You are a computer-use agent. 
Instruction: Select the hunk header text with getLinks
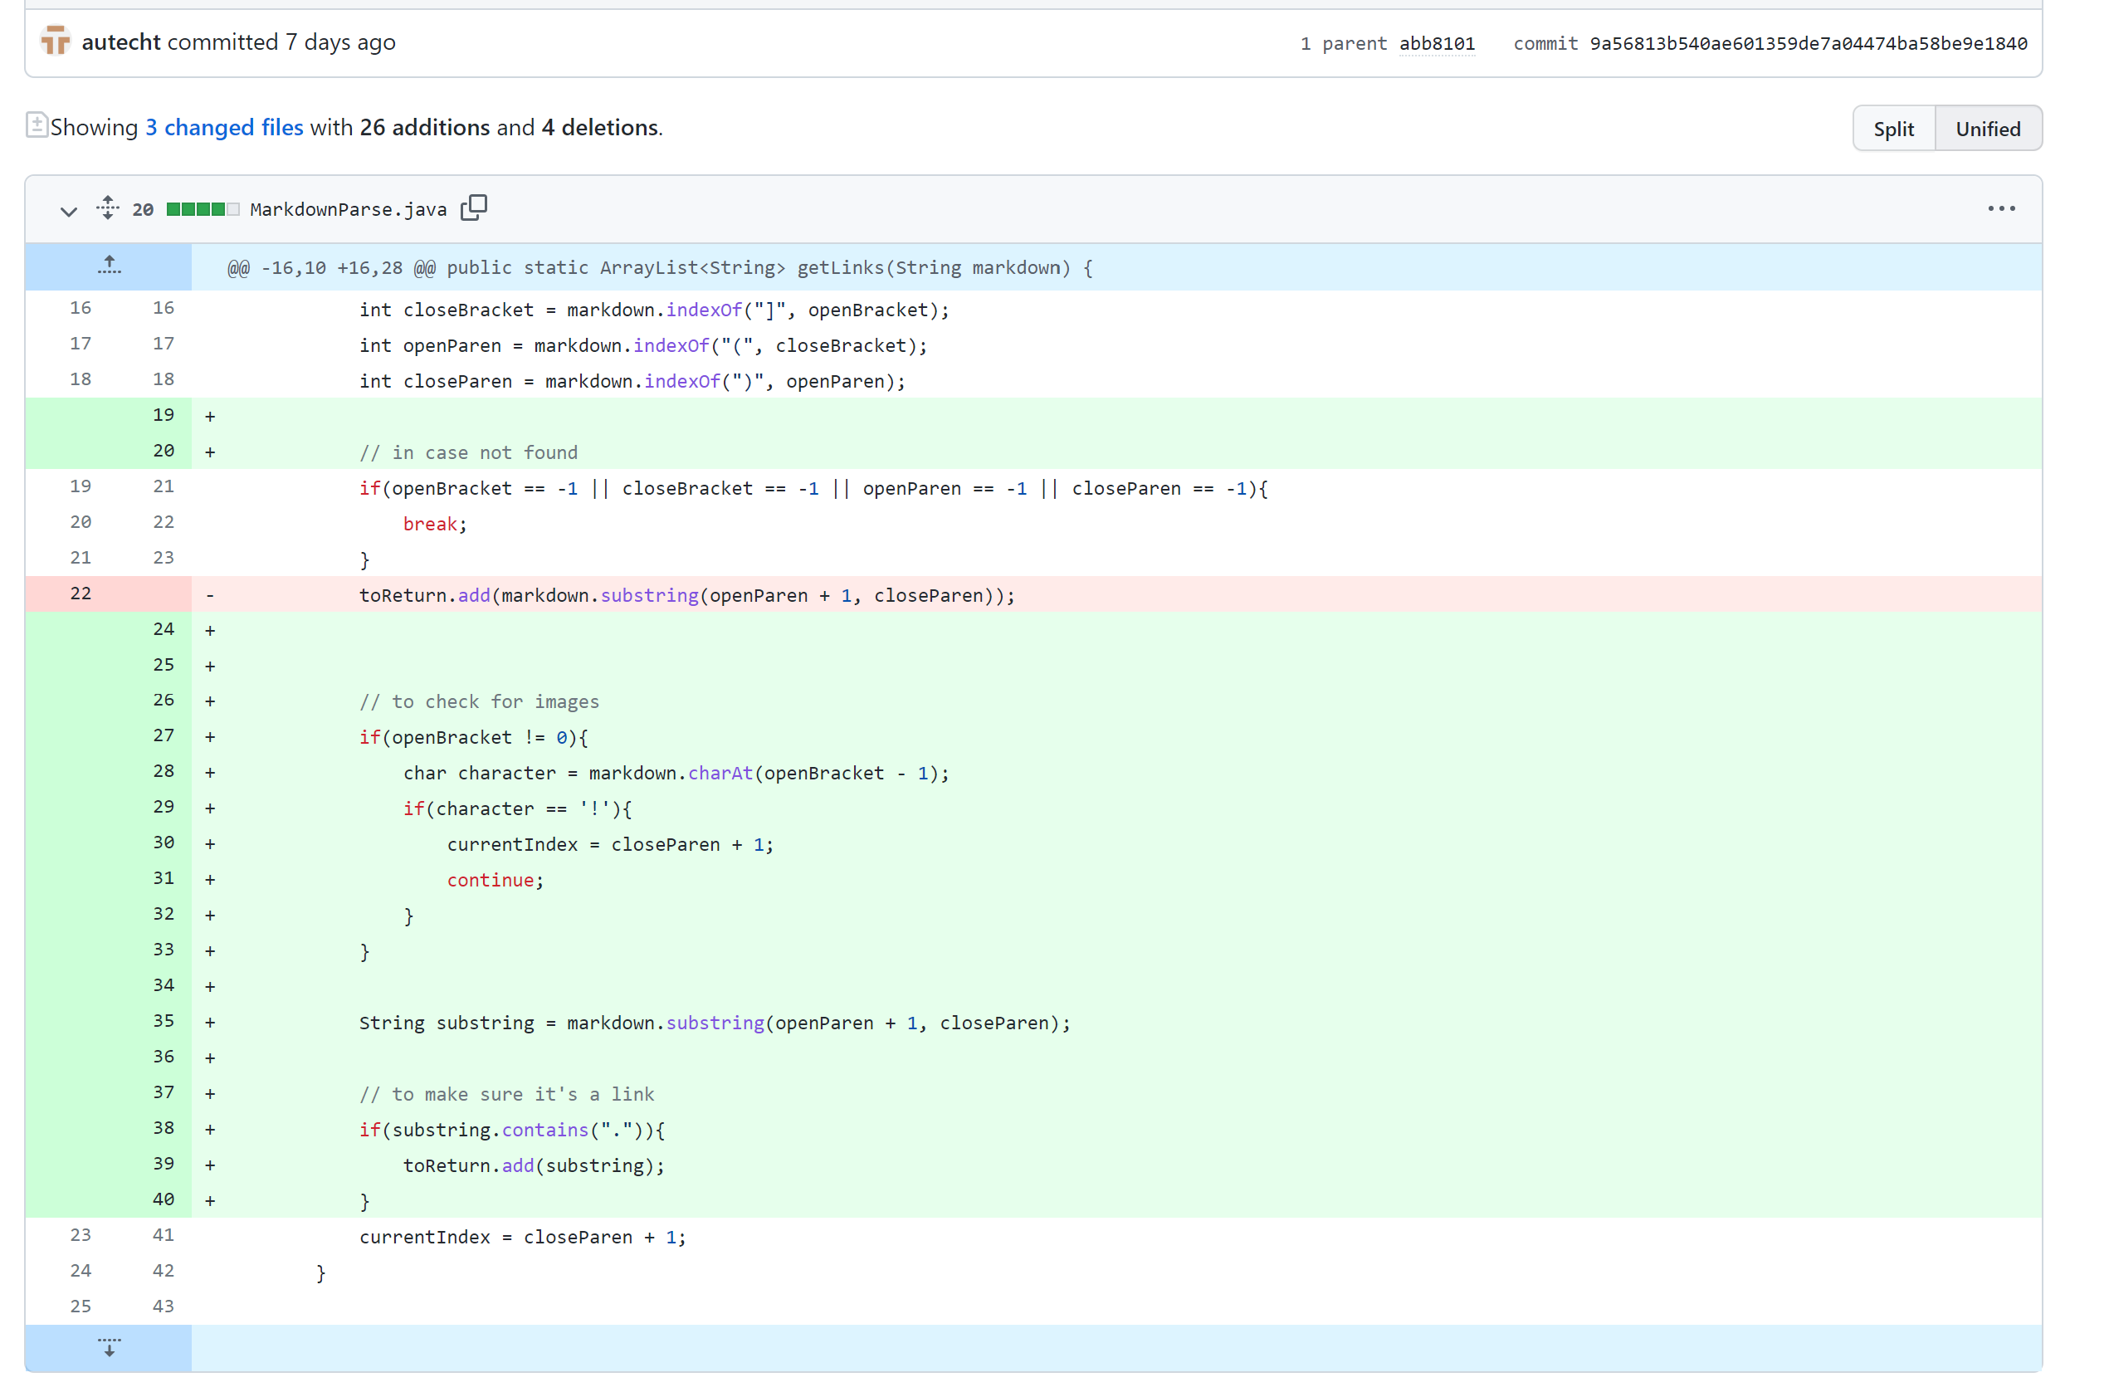coord(661,268)
